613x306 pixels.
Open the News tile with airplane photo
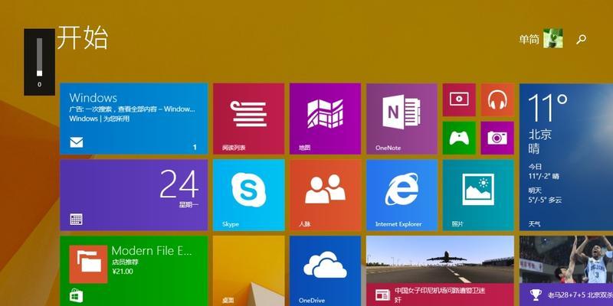(x=440, y=271)
